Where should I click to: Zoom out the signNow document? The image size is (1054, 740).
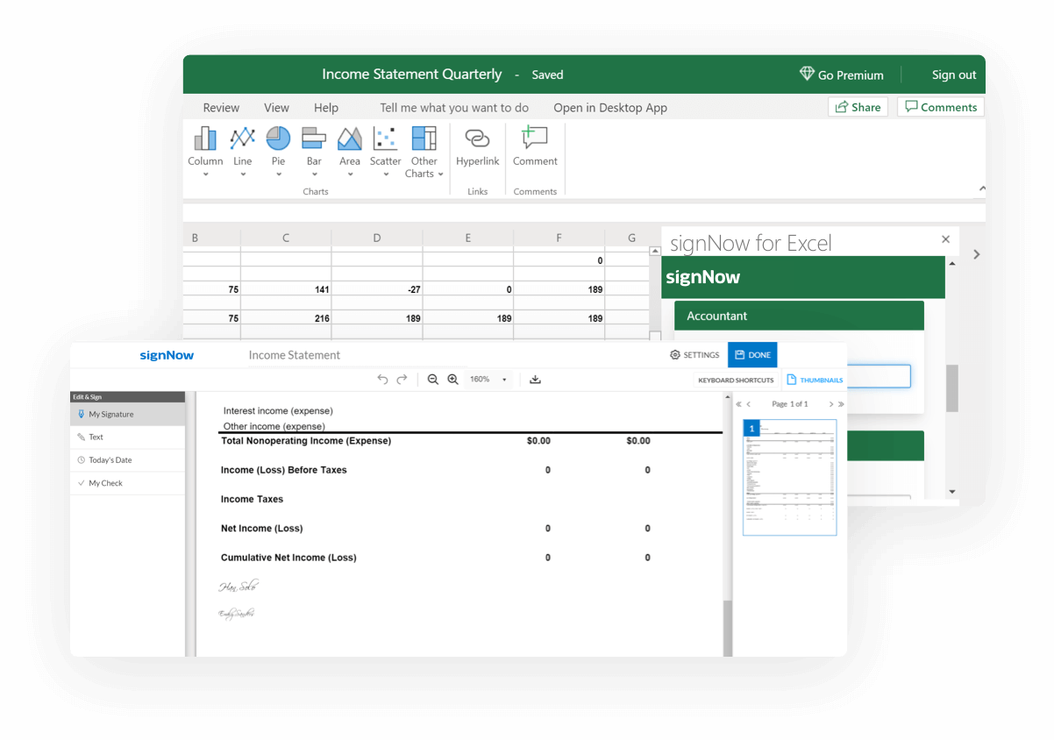[432, 380]
